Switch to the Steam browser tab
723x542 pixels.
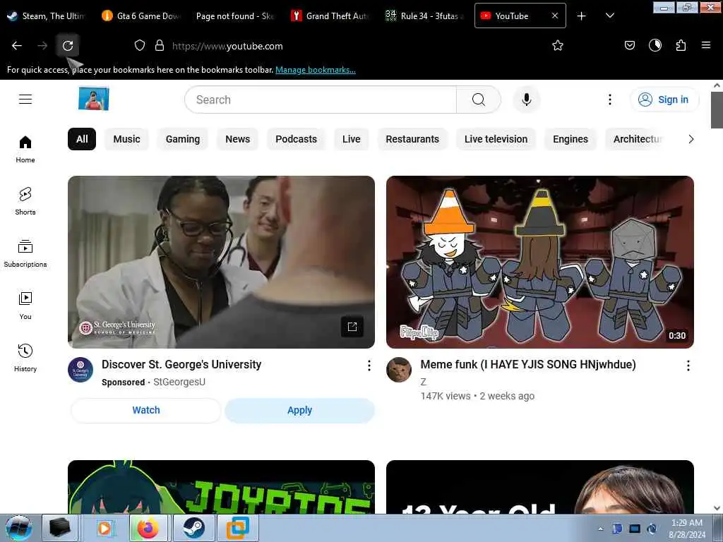[47, 16]
